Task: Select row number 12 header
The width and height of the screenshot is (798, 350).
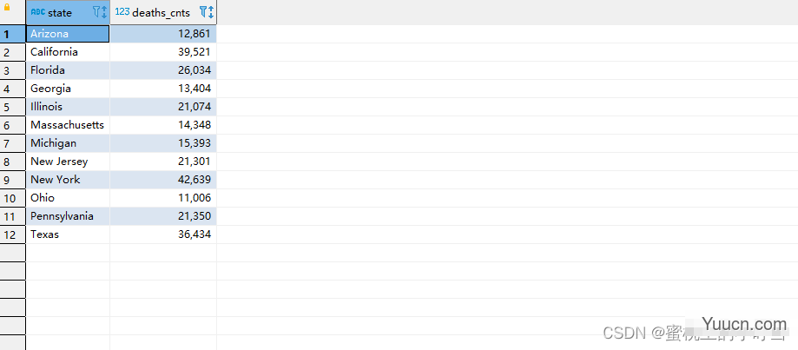Action: (x=13, y=234)
